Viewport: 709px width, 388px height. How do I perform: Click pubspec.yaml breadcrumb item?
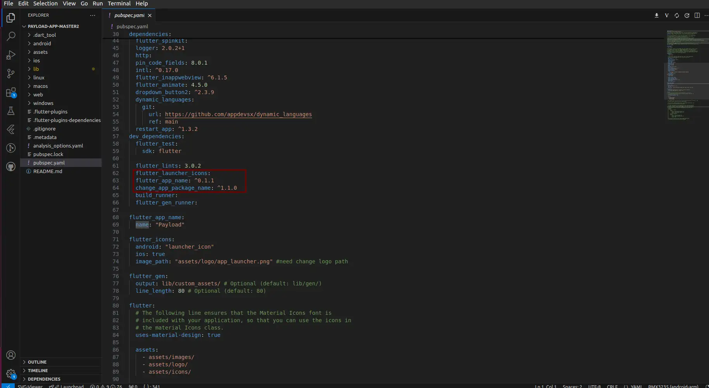coord(132,27)
